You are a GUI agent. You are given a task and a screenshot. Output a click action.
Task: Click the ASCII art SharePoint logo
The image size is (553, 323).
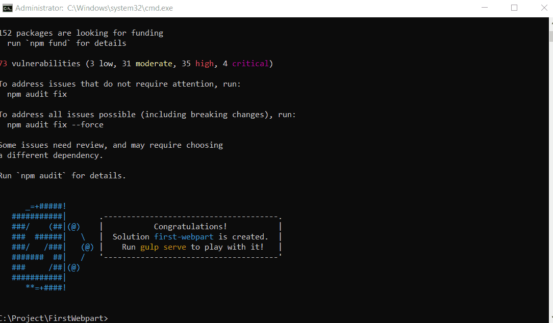[x=38, y=247]
